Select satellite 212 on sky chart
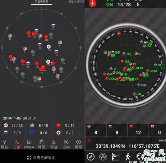 [x=29, y=33]
